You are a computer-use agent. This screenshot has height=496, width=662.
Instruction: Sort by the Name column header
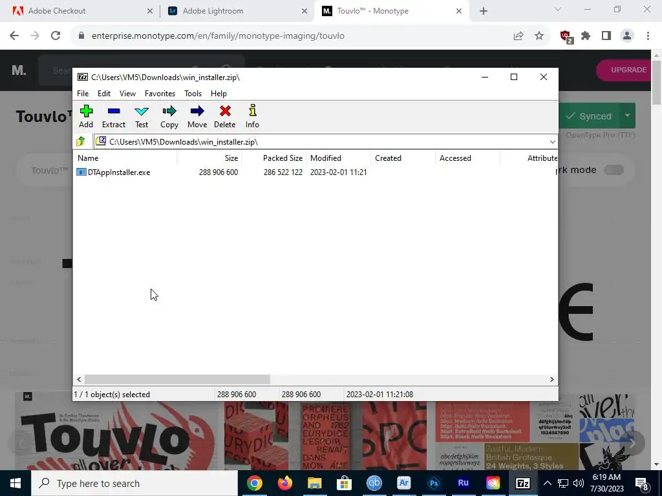125,158
